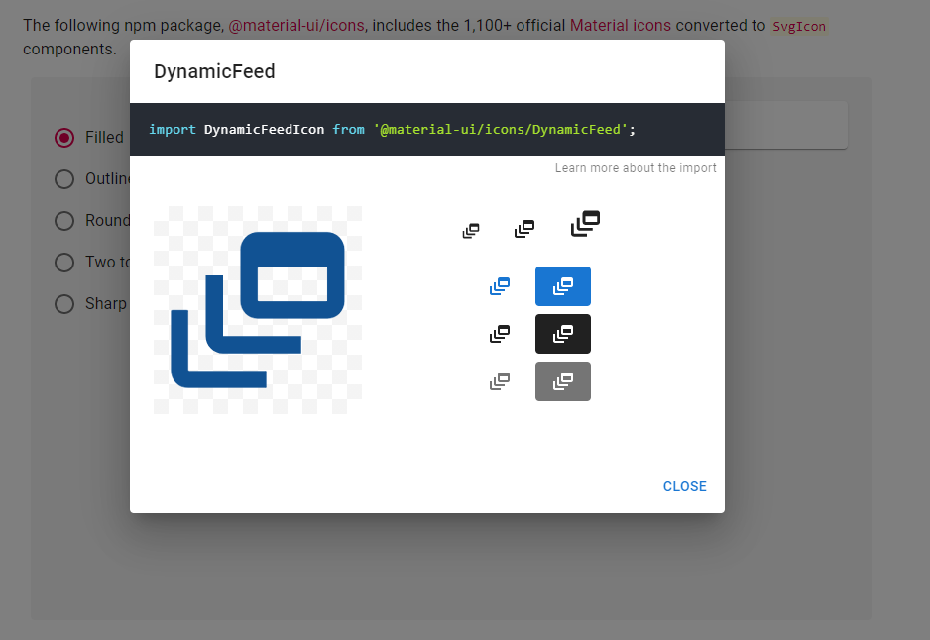Select the large DynamicFeed icon preview
The width and height of the screenshot is (930, 640).
pyautogui.click(x=585, y=223)
